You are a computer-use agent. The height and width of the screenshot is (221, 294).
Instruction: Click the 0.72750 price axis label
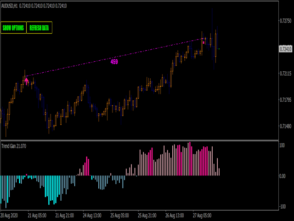pyautogui.click(x=286, y=21)
